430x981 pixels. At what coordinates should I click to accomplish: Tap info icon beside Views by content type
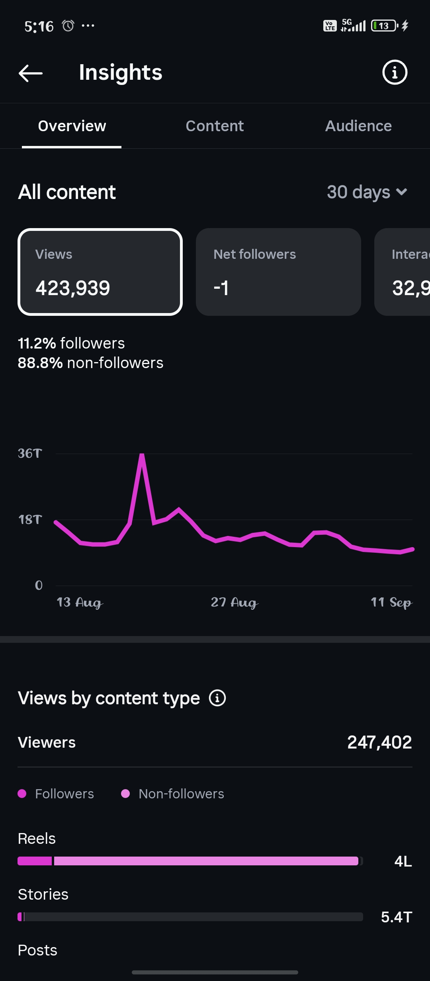(217, 698)
